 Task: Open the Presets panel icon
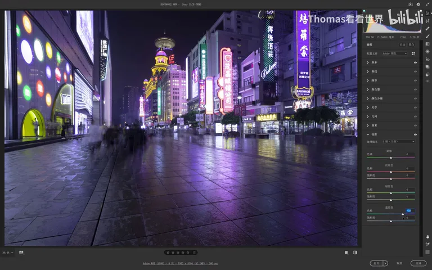427,74
